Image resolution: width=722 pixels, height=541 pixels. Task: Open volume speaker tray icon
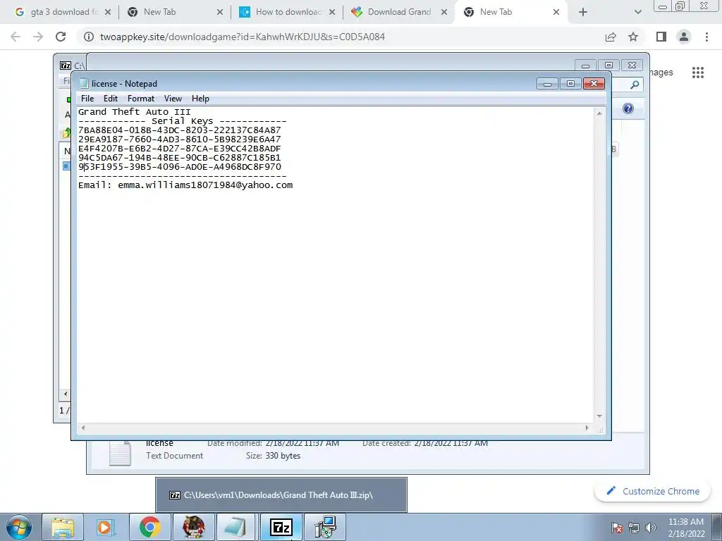(x=650, y=528)
